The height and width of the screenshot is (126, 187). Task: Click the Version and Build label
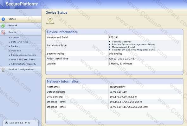coord(58,37)
